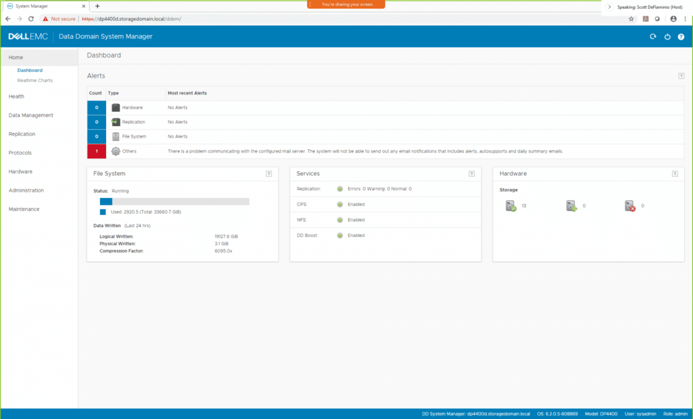Screen dimensions: 693x419
Task: Click the sharing your screen banner
Action: (346, 4)
